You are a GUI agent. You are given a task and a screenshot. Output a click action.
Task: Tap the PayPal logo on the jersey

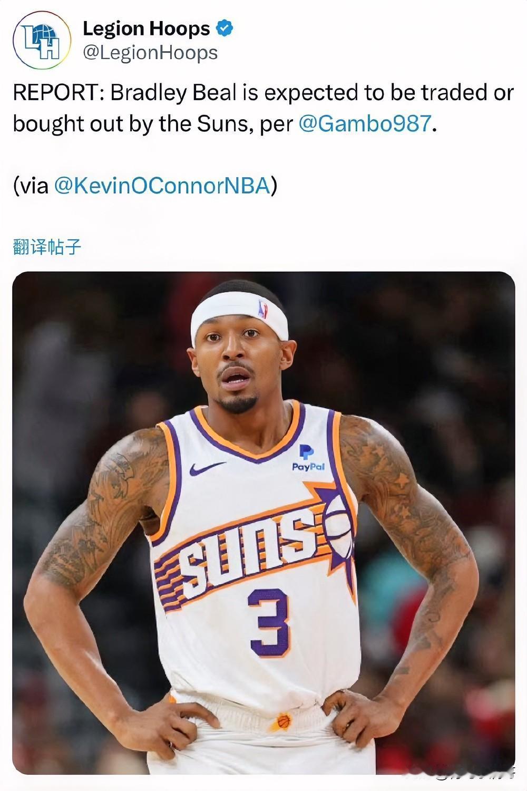pos(308,458)
